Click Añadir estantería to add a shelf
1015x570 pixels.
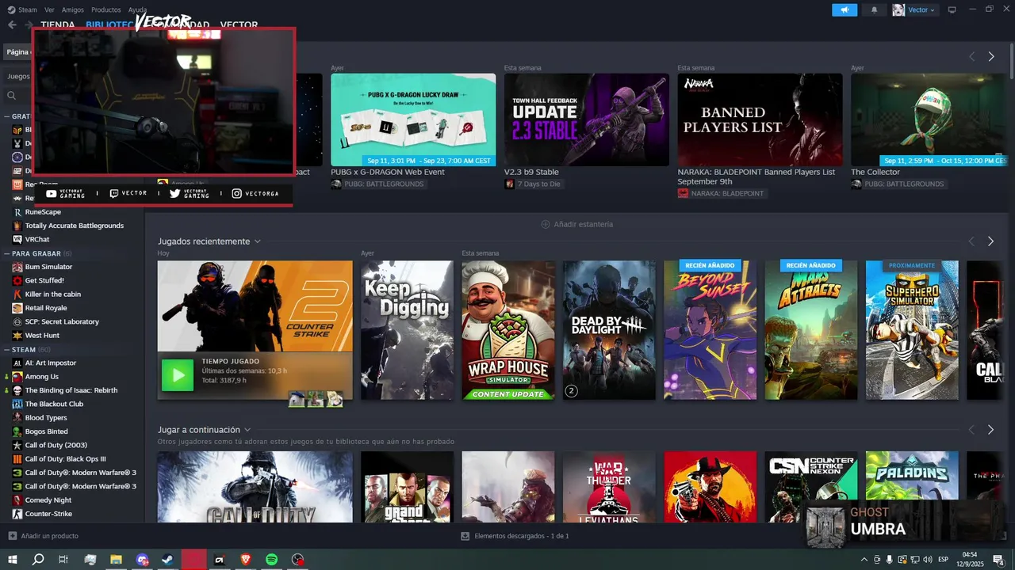click(x=576, y=224)
